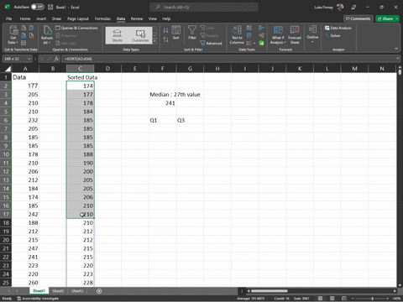Screen dimensions: 403x302
Task: Click the Relationships icon
Action: click(x=261, y=35)
